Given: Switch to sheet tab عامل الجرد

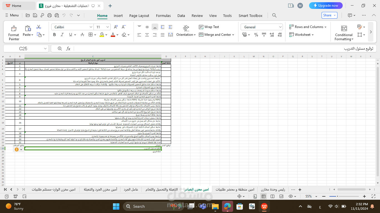Looking at the screenshot, I should [131, 189].
